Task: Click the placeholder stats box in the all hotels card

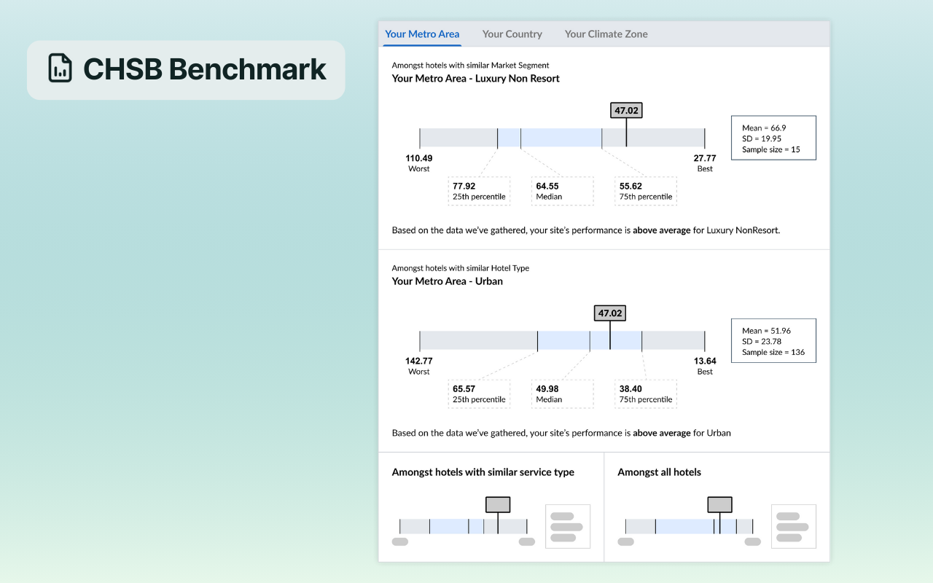Action: click(794, 526)
